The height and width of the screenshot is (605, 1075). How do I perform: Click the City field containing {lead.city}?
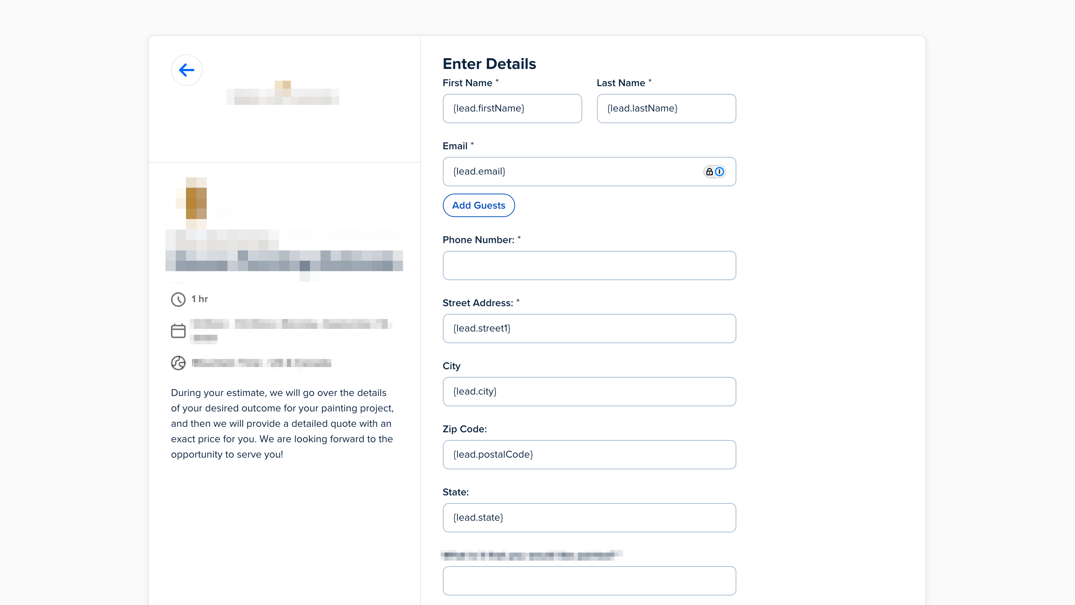[589, 391]
